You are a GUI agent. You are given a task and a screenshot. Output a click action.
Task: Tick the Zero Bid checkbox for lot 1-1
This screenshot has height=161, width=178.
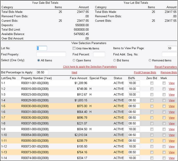152,83
